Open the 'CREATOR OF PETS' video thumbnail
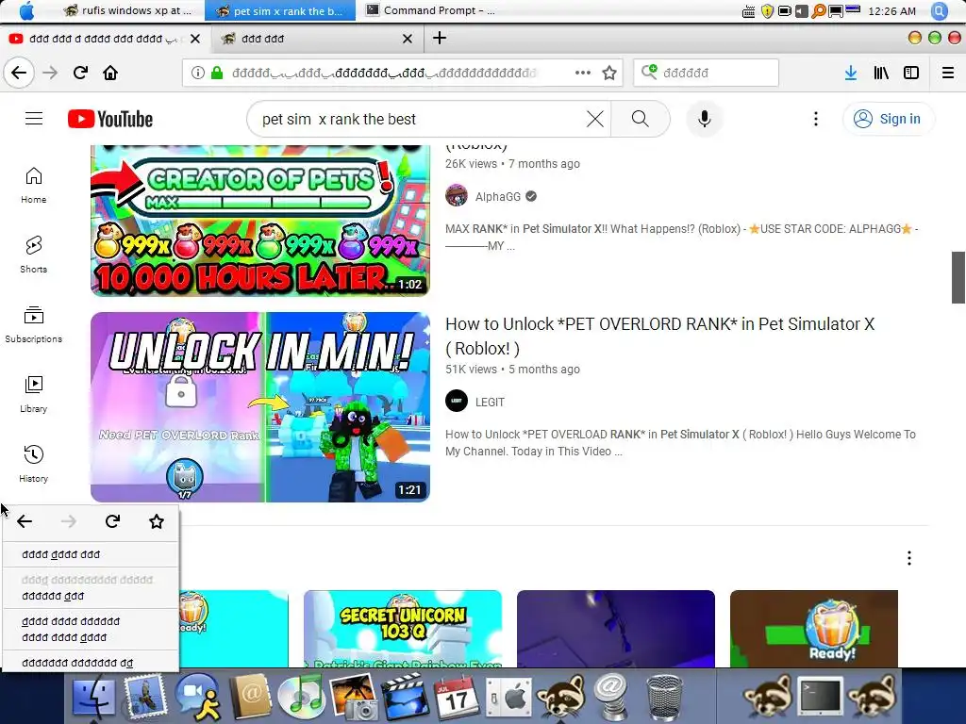 click(x=260, y=221)
